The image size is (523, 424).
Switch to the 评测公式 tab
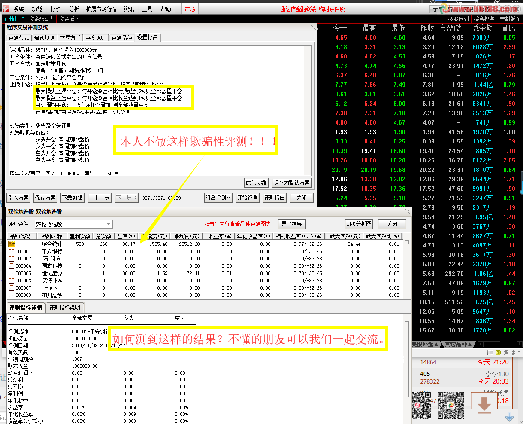click(x=19, y=38)
